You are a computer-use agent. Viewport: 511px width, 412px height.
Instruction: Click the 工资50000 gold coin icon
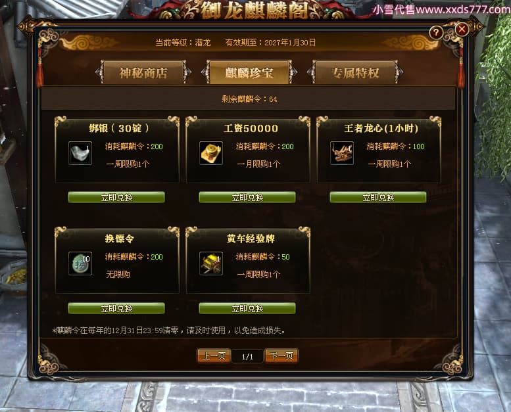click(211, 152)
